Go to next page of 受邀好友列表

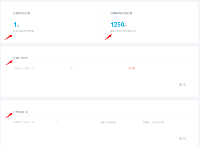click(184, 85)
